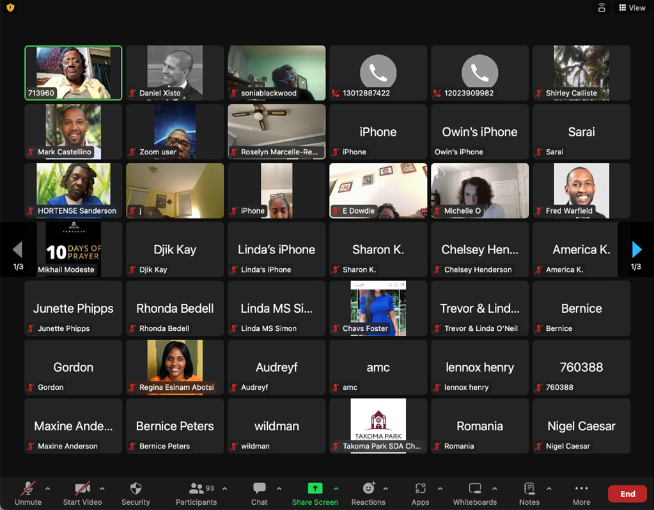Go to next page of participants
654x510 pixels.
(x=636, y=250)
